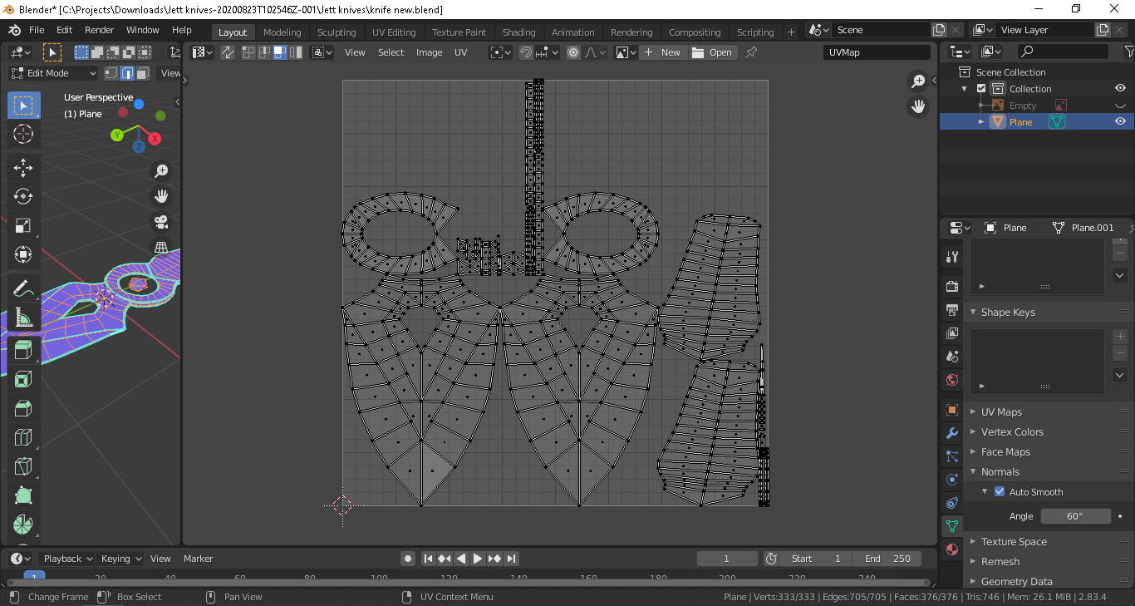The image size is (1135, 606).
Task: Open the Render menu
Action: 99,29
